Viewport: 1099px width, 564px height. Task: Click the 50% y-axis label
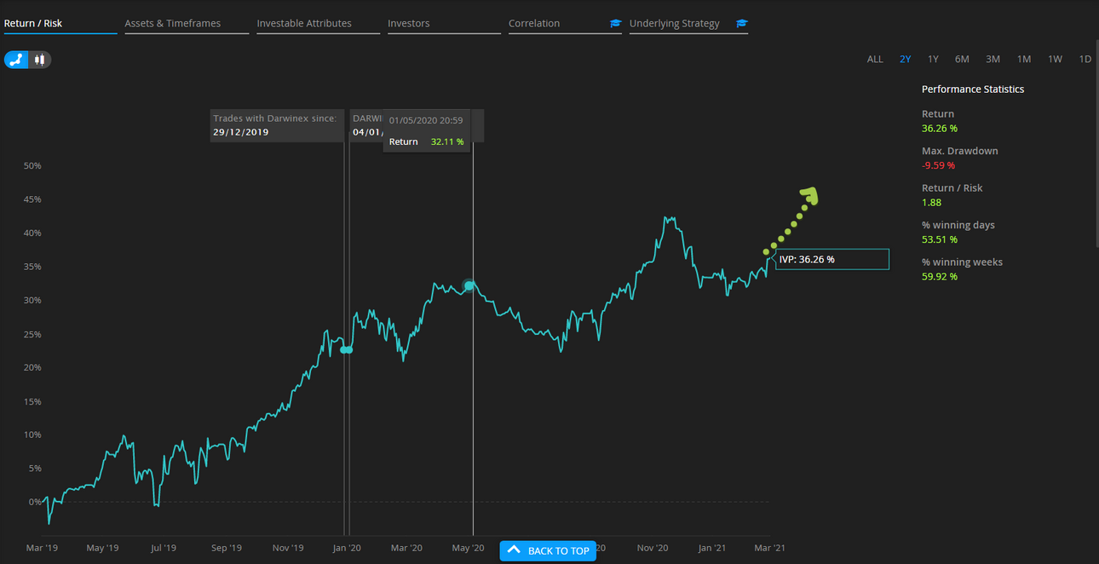pyautogui.click(x=32, y=165)
